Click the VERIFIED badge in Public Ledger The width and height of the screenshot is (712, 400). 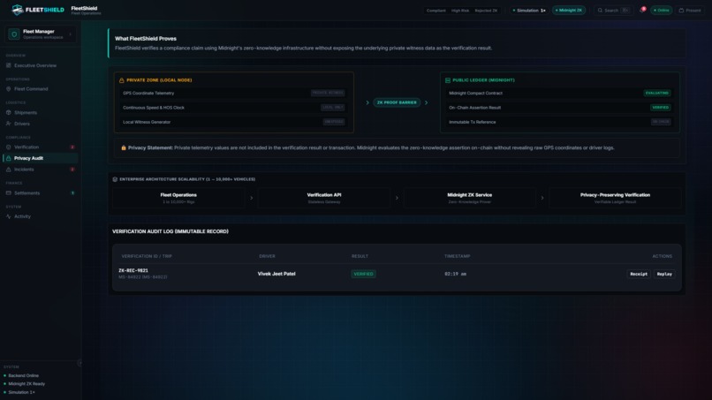(x=660, y=108)
